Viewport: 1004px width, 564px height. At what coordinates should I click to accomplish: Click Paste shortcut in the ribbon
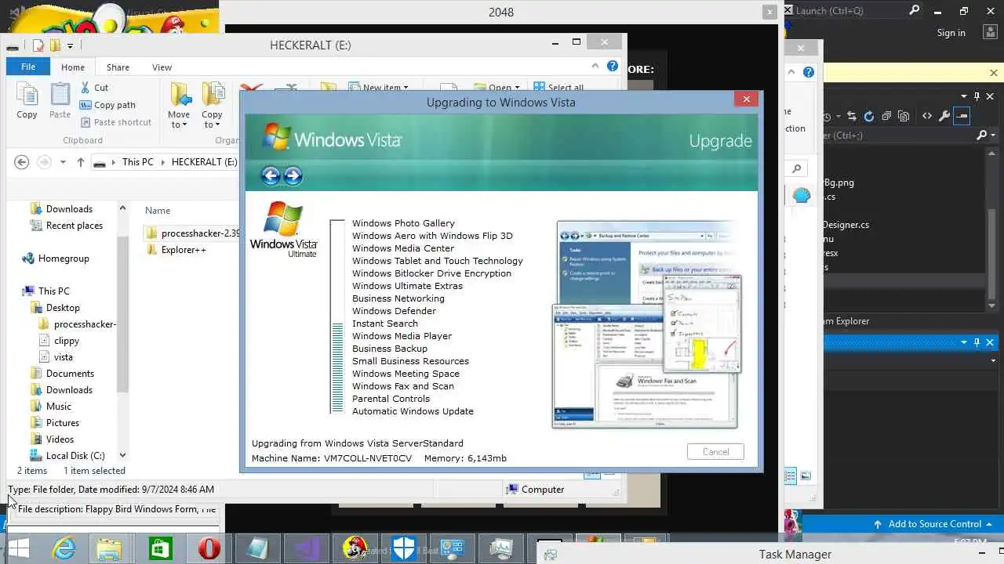115,122
